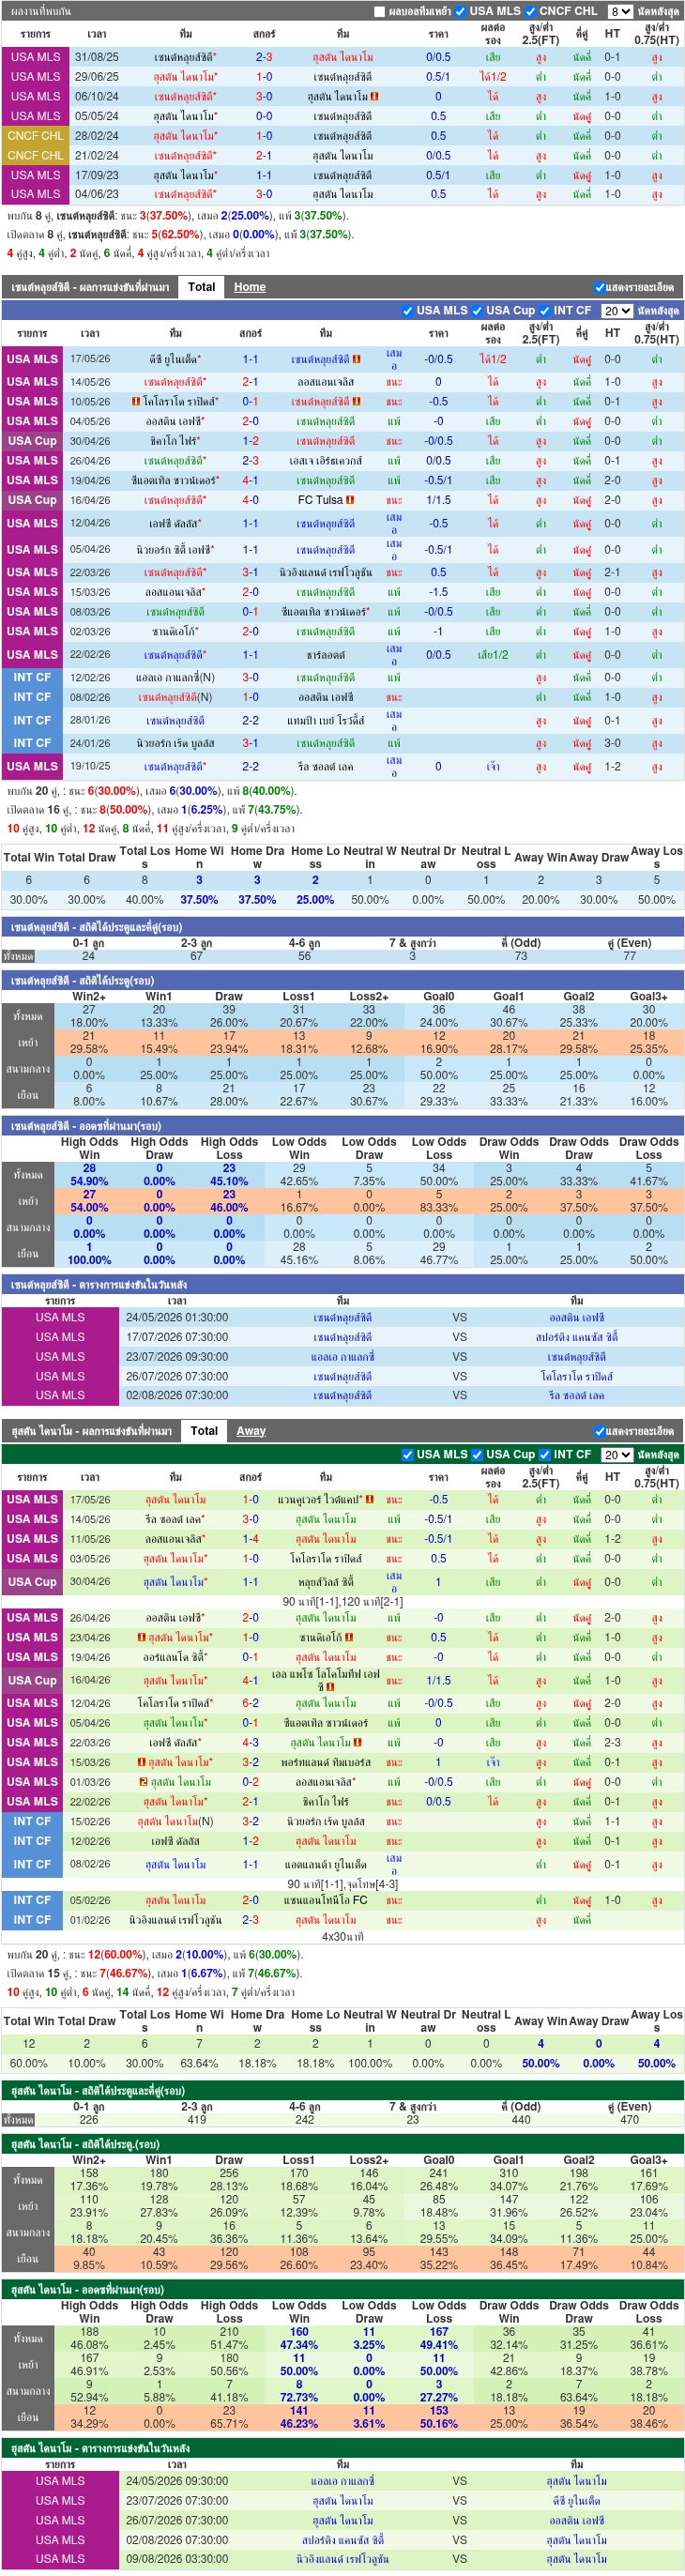The width and height of the screenshot is (685, 2576).
Task: Switch to Home tab in St. Louis results
Action: coord(250,287)
